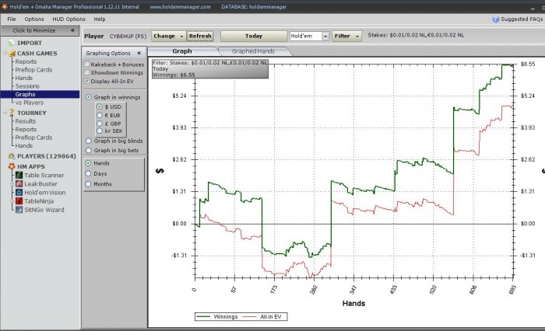Image resolution: width=545 pixels, height=331 pixels.
Task: Click the Players section icon
Action: pyautogui.click(x=11, y=156)
